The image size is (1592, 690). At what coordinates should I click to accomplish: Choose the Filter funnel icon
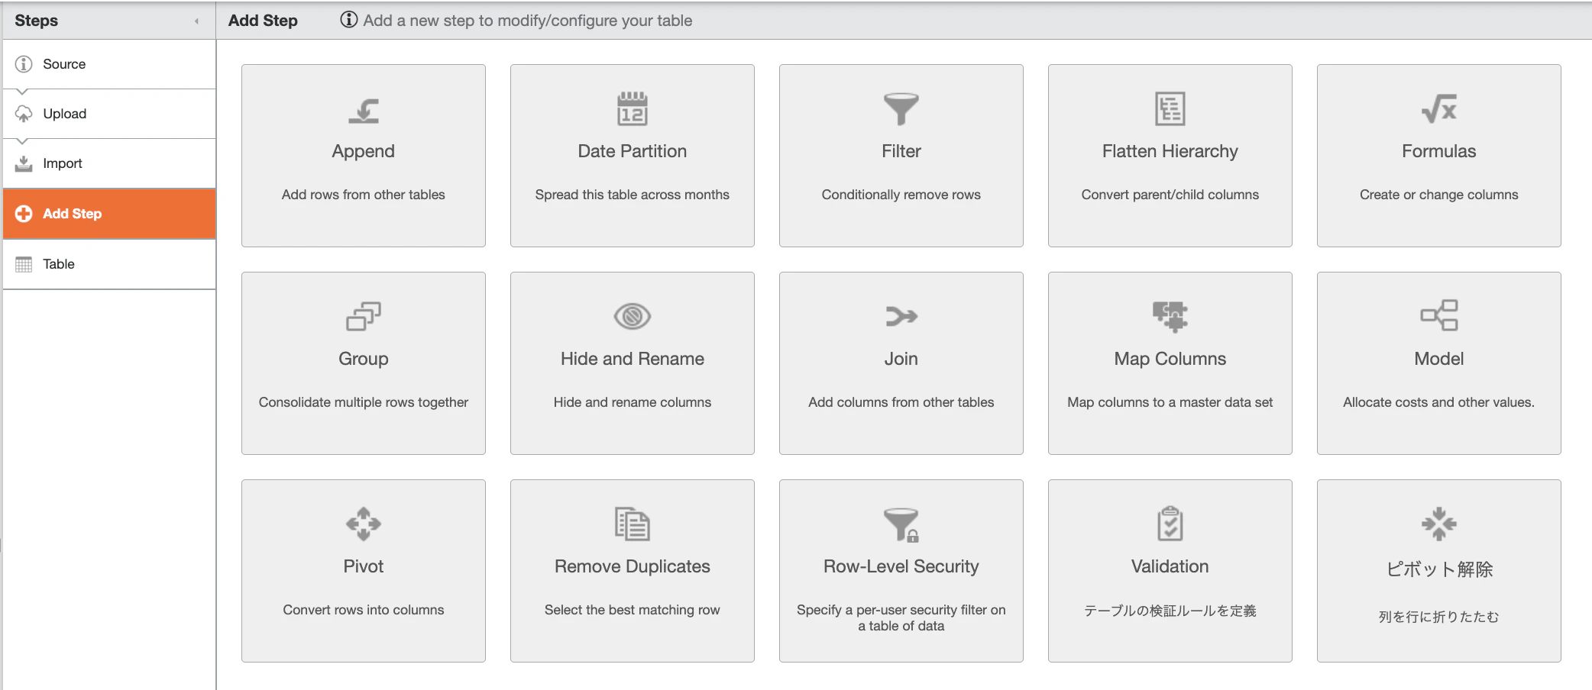901,109
